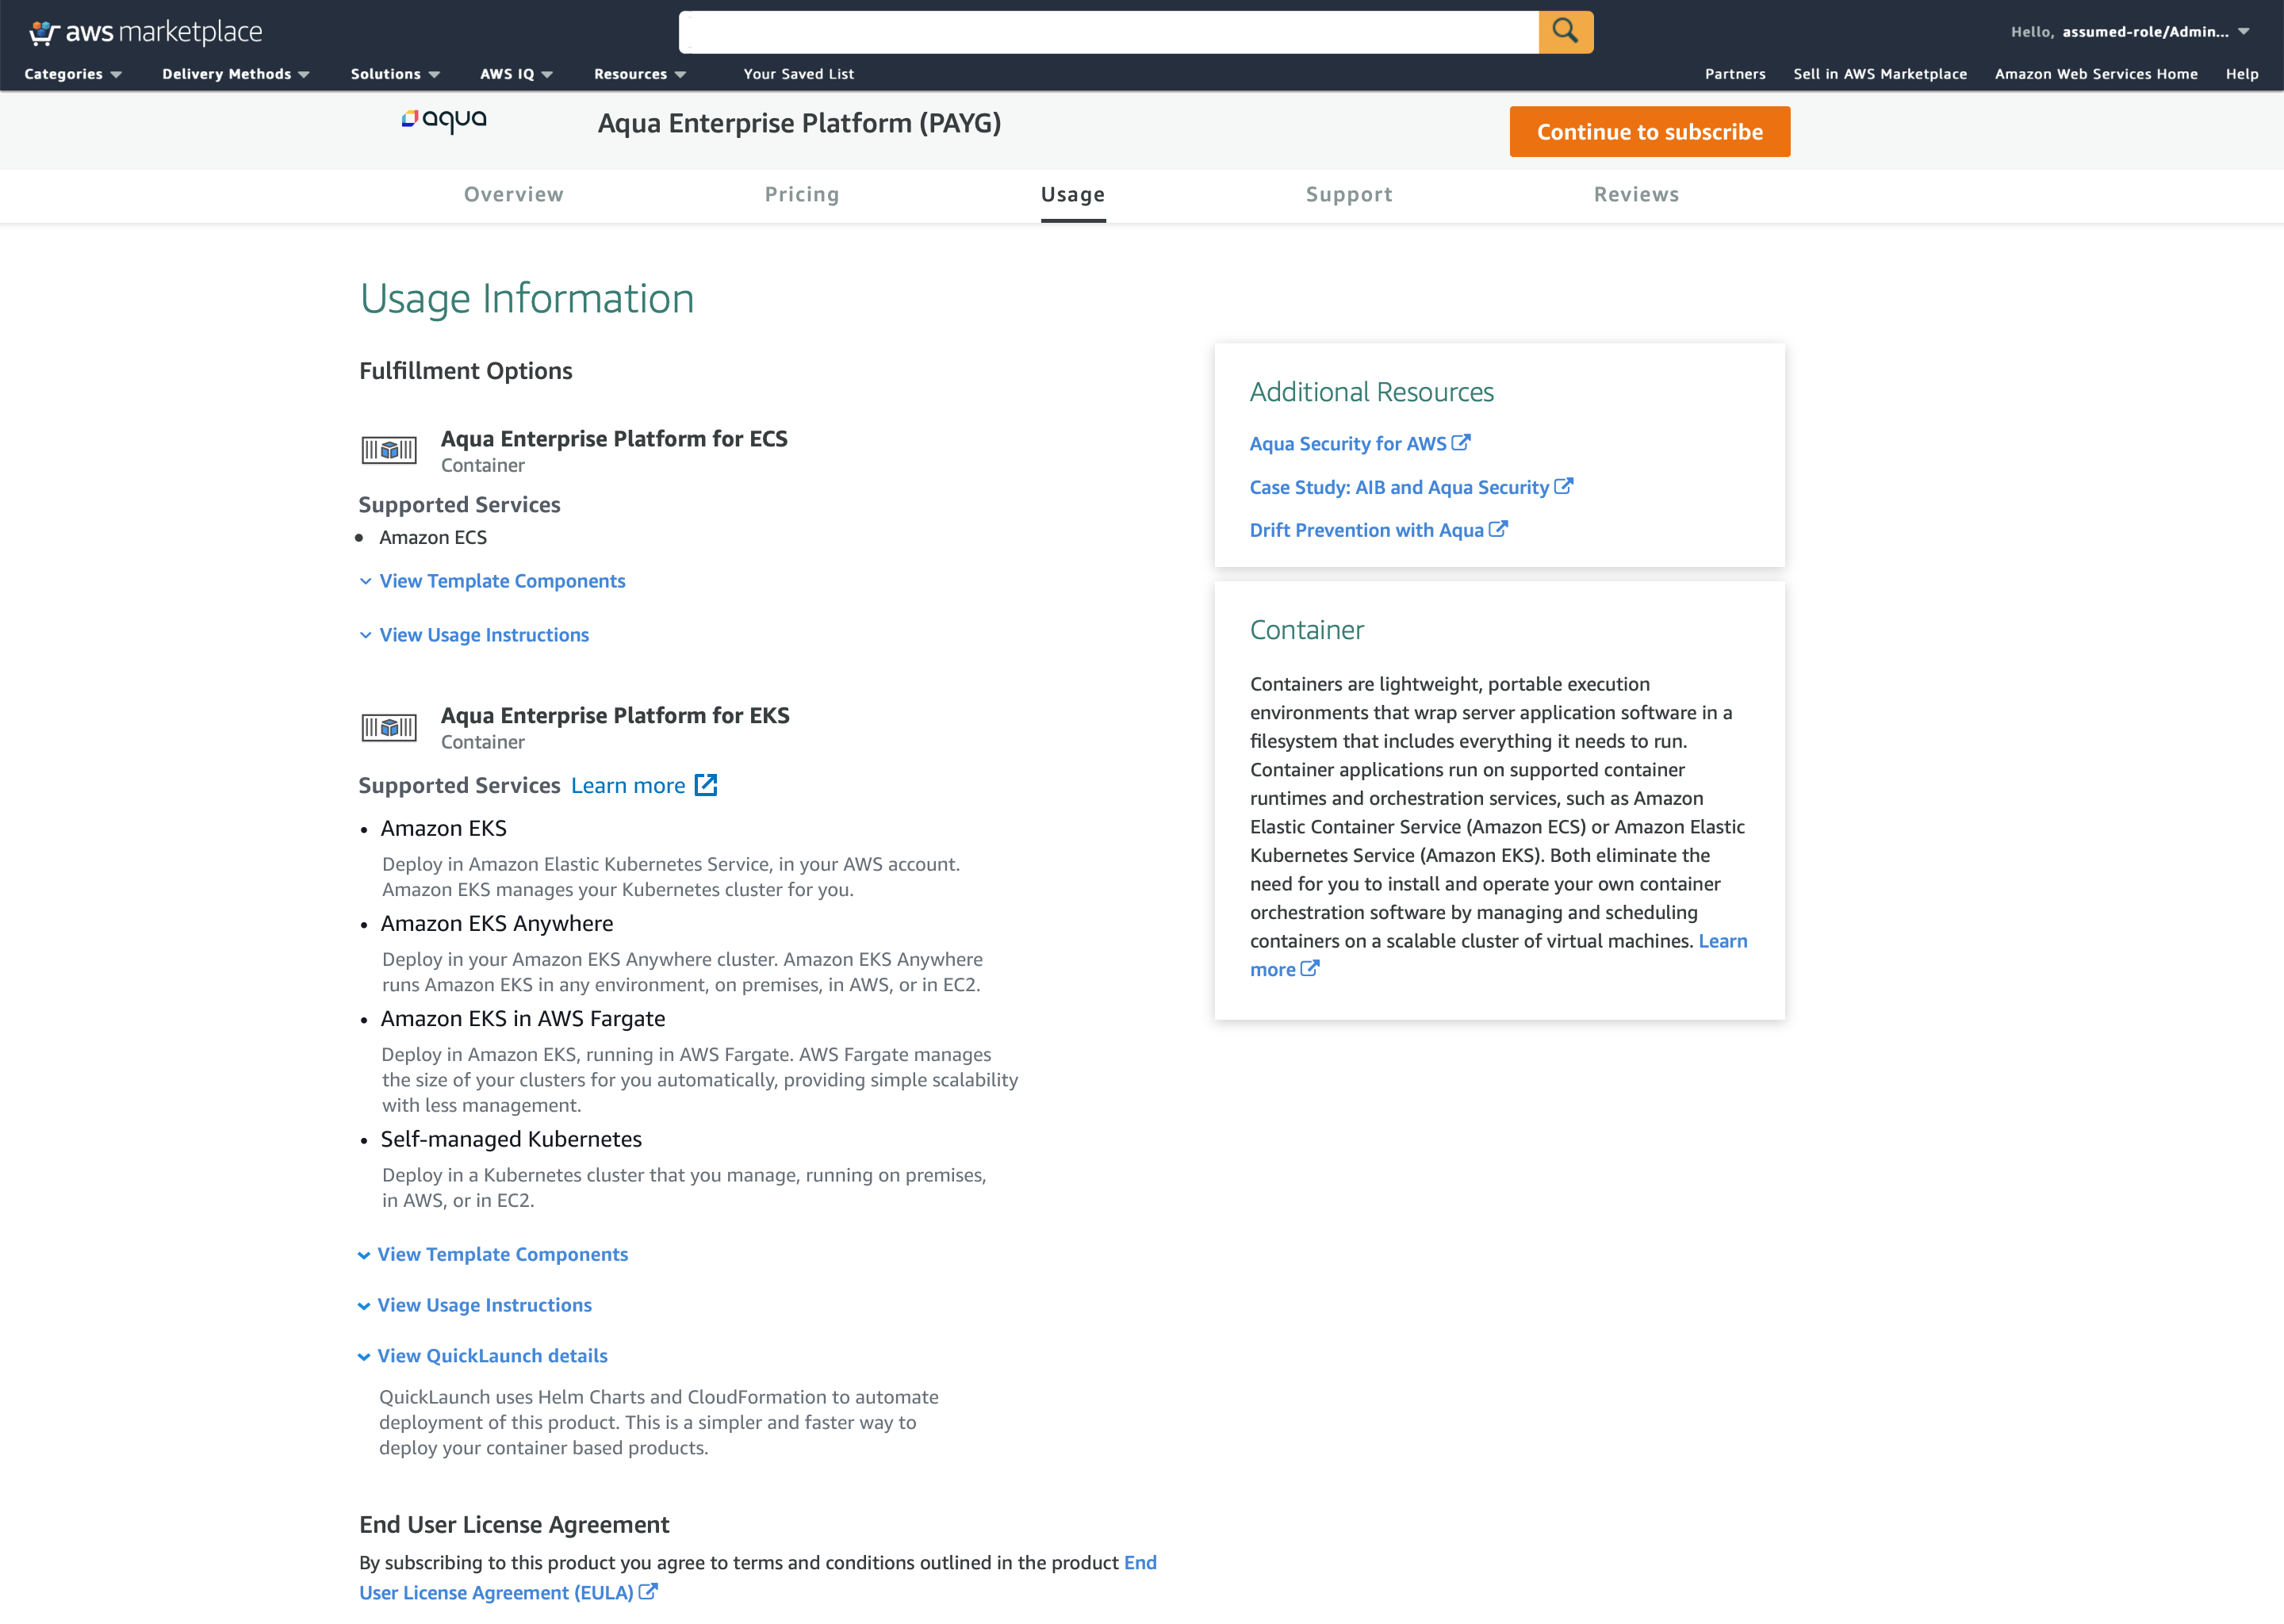2284x1624 pixels.
Task: Click the AWS Marketplace logo
Action: point(146,32)
